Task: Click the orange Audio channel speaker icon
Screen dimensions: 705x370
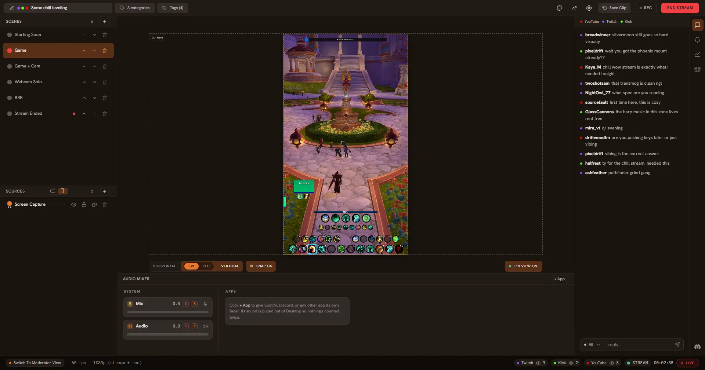Action: click(130, 326)
